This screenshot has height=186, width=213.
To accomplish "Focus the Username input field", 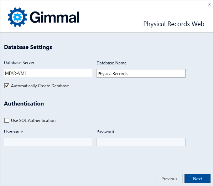I will click(x=48, y=142).
